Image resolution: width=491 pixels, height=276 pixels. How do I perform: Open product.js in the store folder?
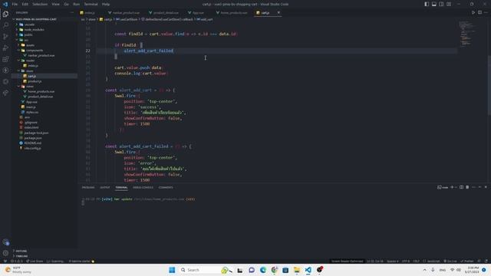click(35, 81)
